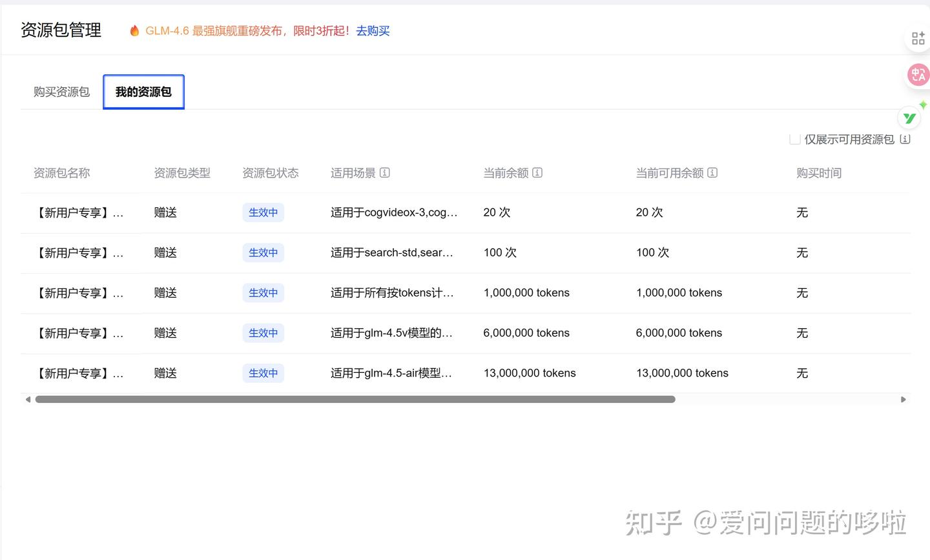This screenshot has height=560, width=930.
Task: Follow the 去购买 link
Action: [x=373, y=30]
